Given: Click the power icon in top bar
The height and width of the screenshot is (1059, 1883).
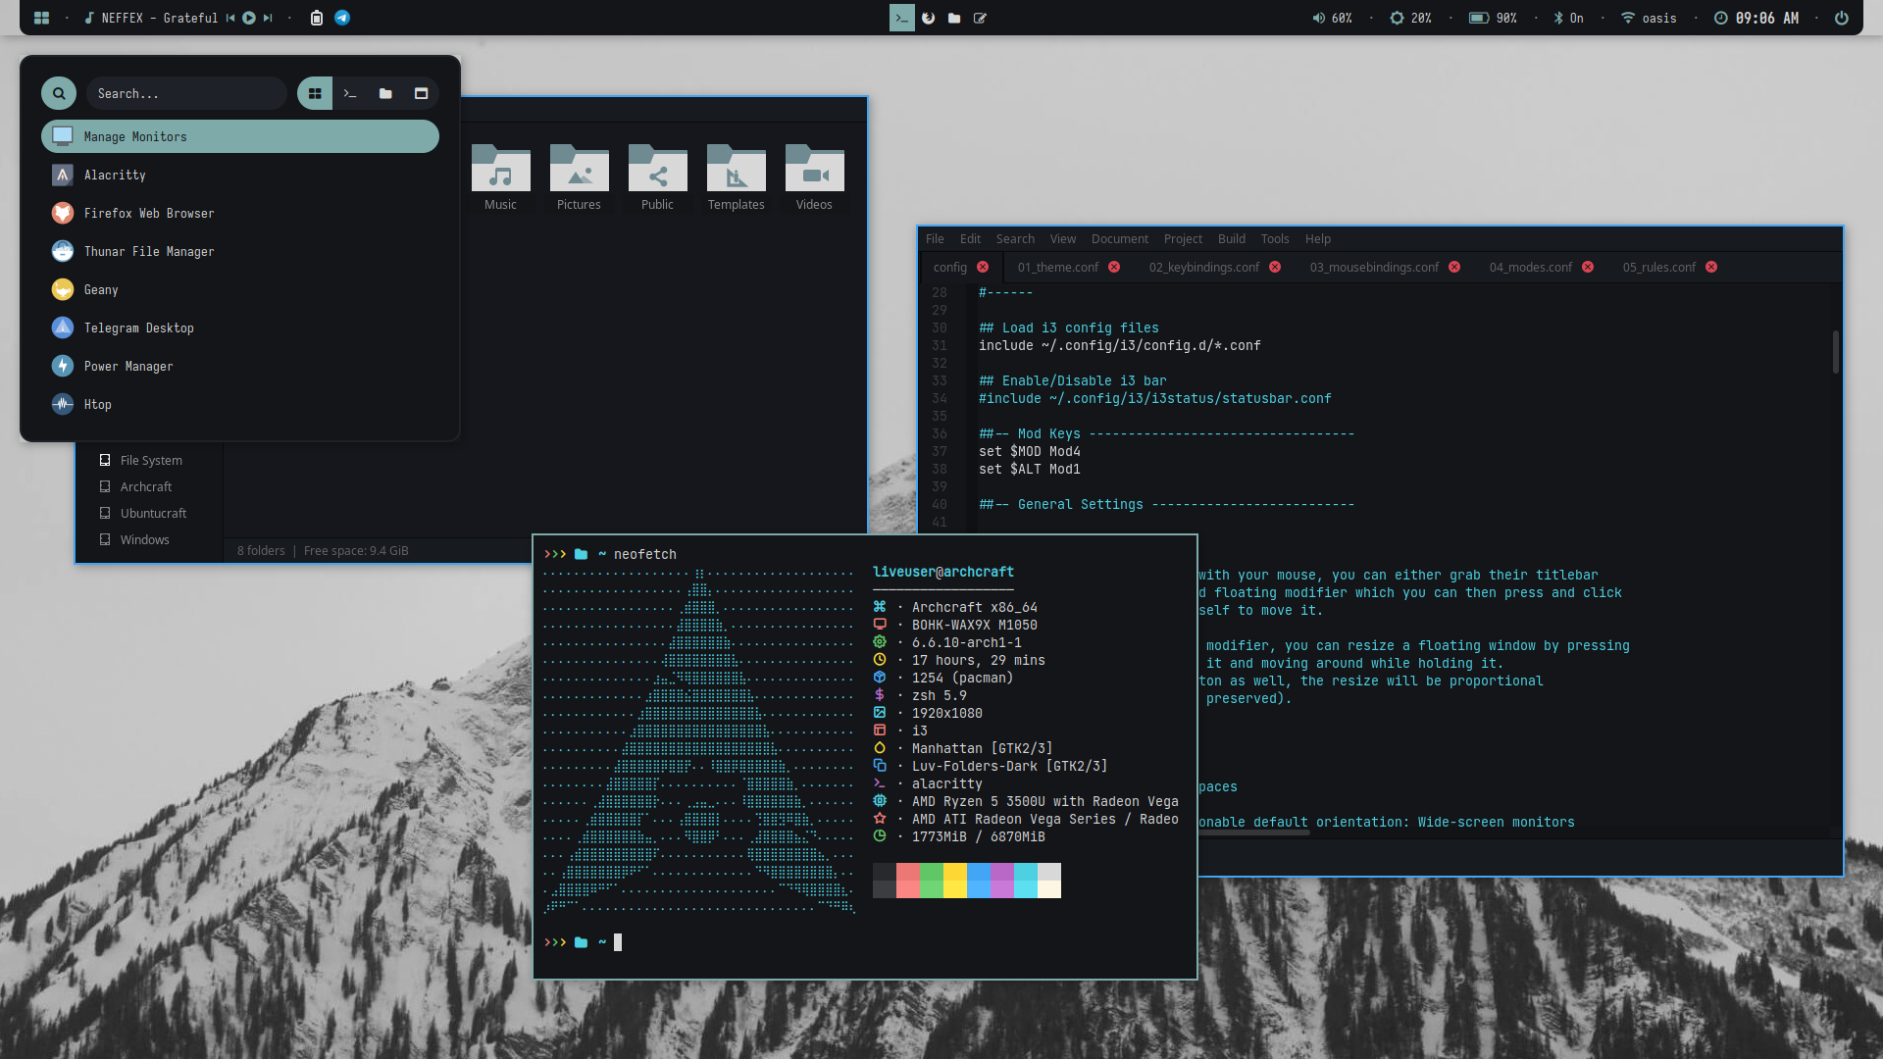Looking at the screenshot, I should pos(1842,18).
